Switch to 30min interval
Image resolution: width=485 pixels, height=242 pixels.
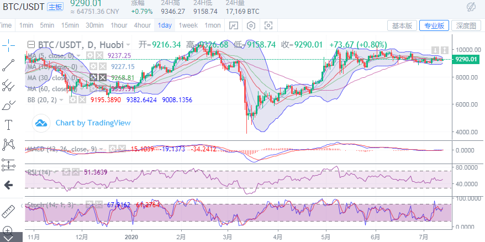click(94, 25)
